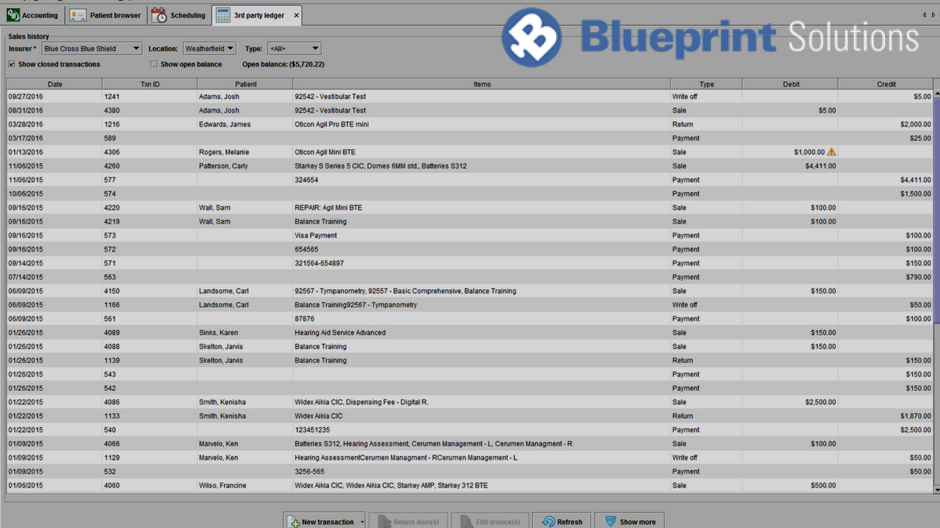Expand New transaction dropdown arrow

click(x=362, y=522)
